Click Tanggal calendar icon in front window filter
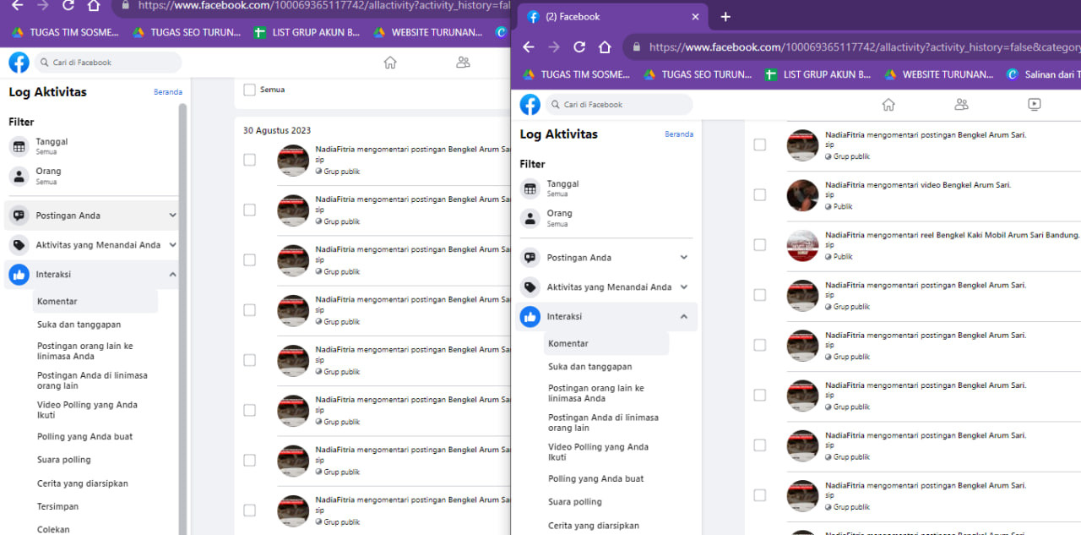The width and height of the screenshot is (1081, 535). coord(530,188)
